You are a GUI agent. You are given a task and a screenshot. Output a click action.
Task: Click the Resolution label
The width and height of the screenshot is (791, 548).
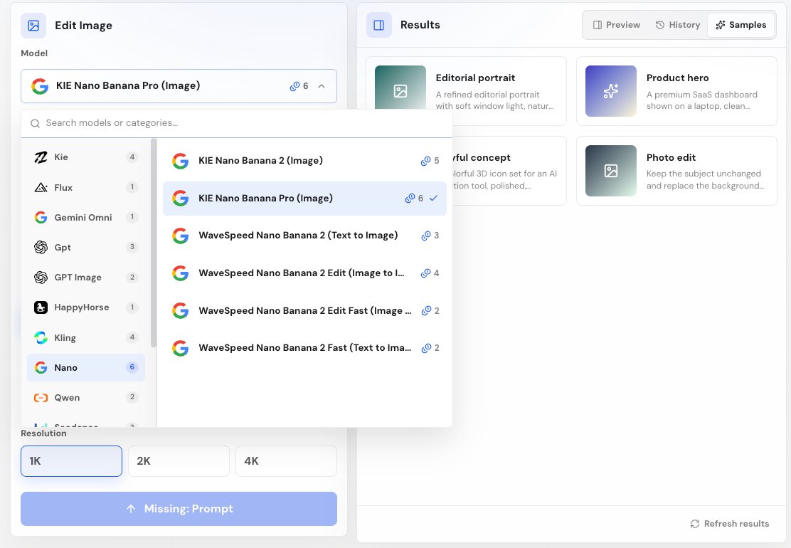(x=43, y=433)
